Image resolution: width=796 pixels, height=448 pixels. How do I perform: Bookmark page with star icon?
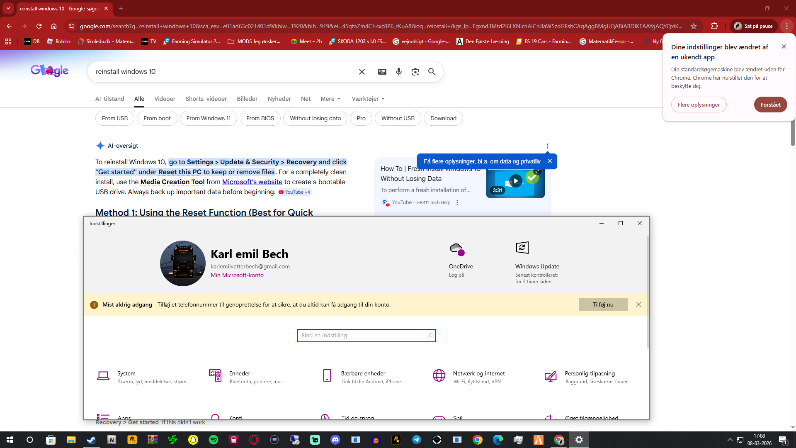coord(694,26)
